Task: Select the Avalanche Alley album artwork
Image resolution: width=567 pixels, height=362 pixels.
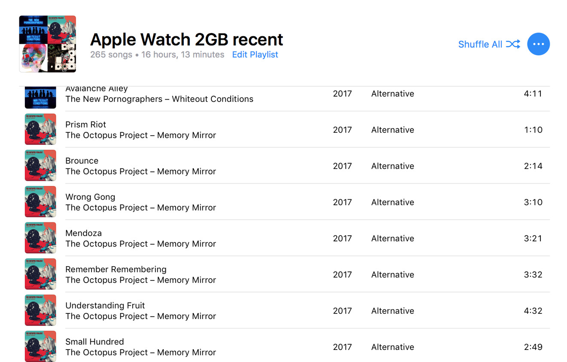Action: coord(40,97)
